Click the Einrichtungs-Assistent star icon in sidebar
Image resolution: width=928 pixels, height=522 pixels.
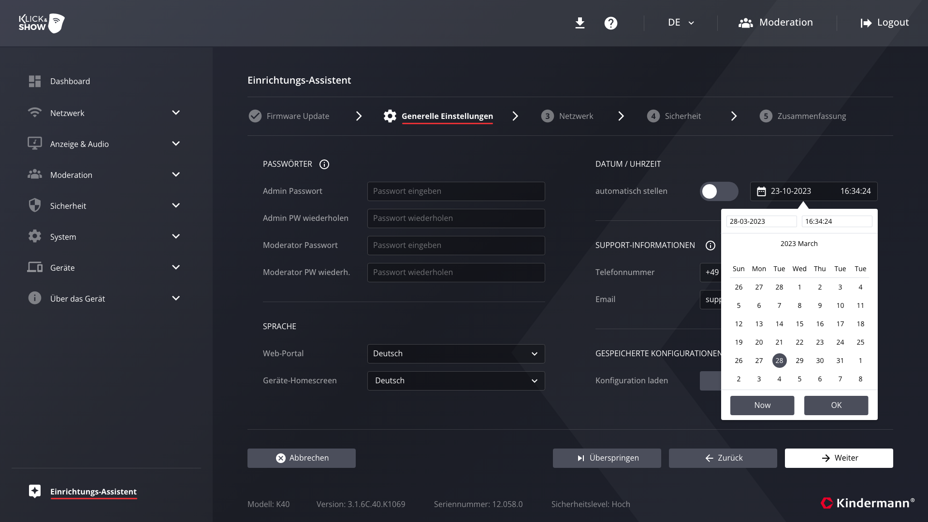pos(35,491)
